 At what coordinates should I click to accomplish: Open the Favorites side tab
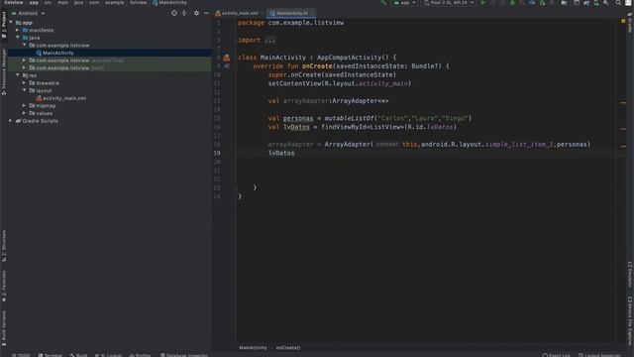click(x=4, y=287)
